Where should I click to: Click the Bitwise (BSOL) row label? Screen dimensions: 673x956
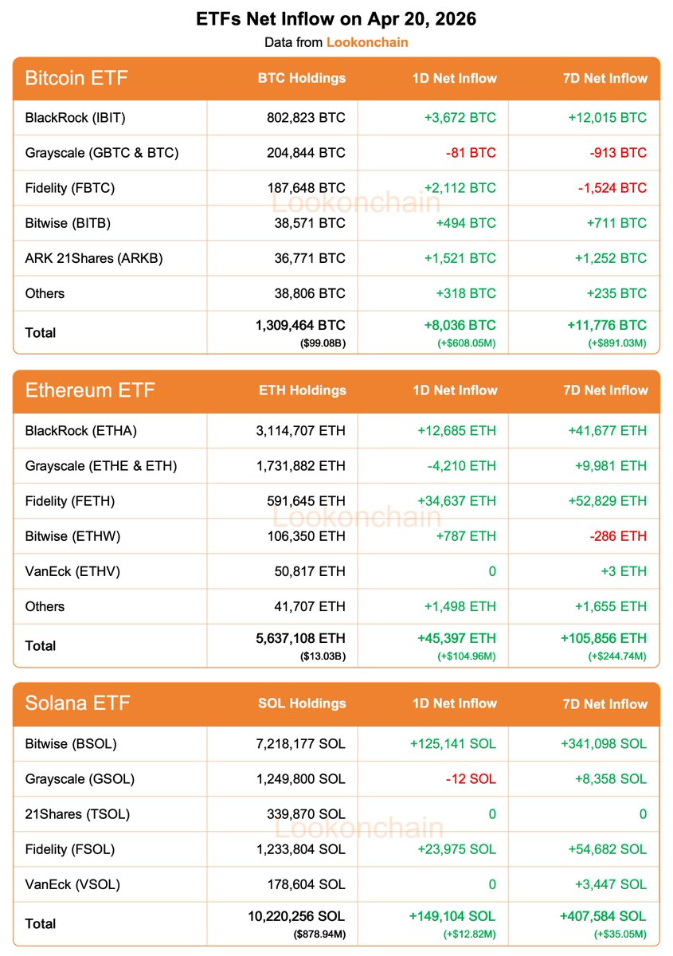(x=71, y=744)
